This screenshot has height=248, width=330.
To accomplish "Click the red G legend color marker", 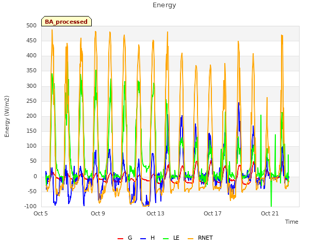I will click(x=120, y=239).
